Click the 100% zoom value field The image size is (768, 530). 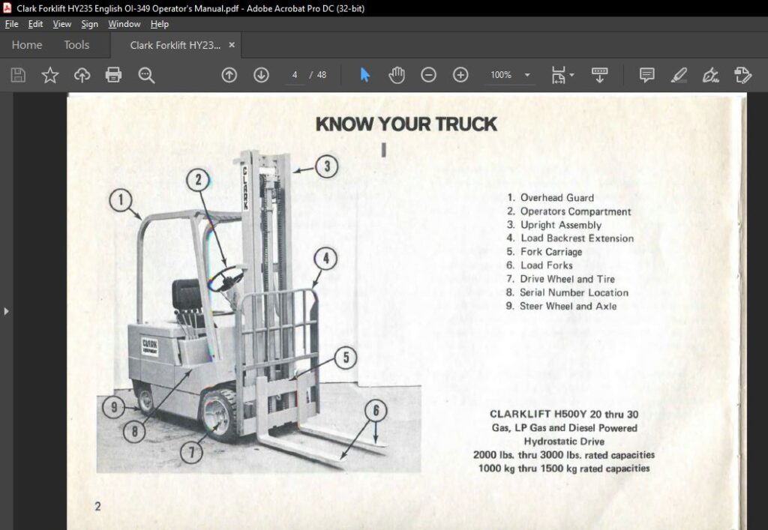501,75
